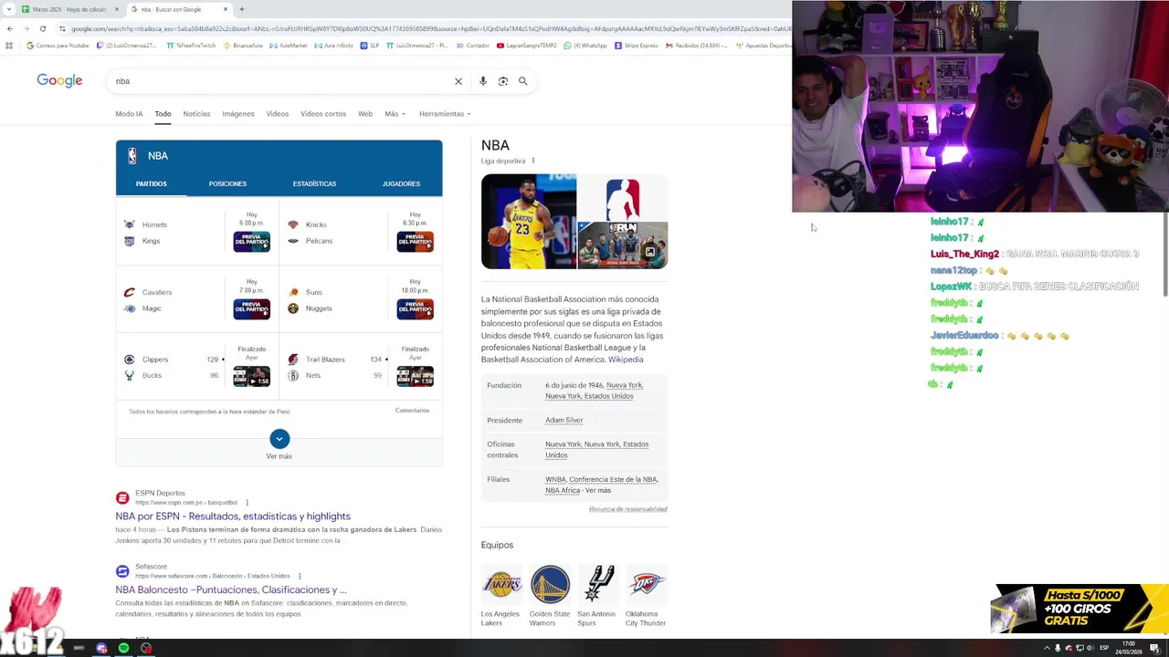Select the San Antonio Spurs team logo
1169x657 pixels.
click(596, 584)
